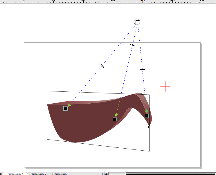This screenshot has height=175, width=216.
Task: Select the right black extrusion node
Action: (x=147, y=116)
